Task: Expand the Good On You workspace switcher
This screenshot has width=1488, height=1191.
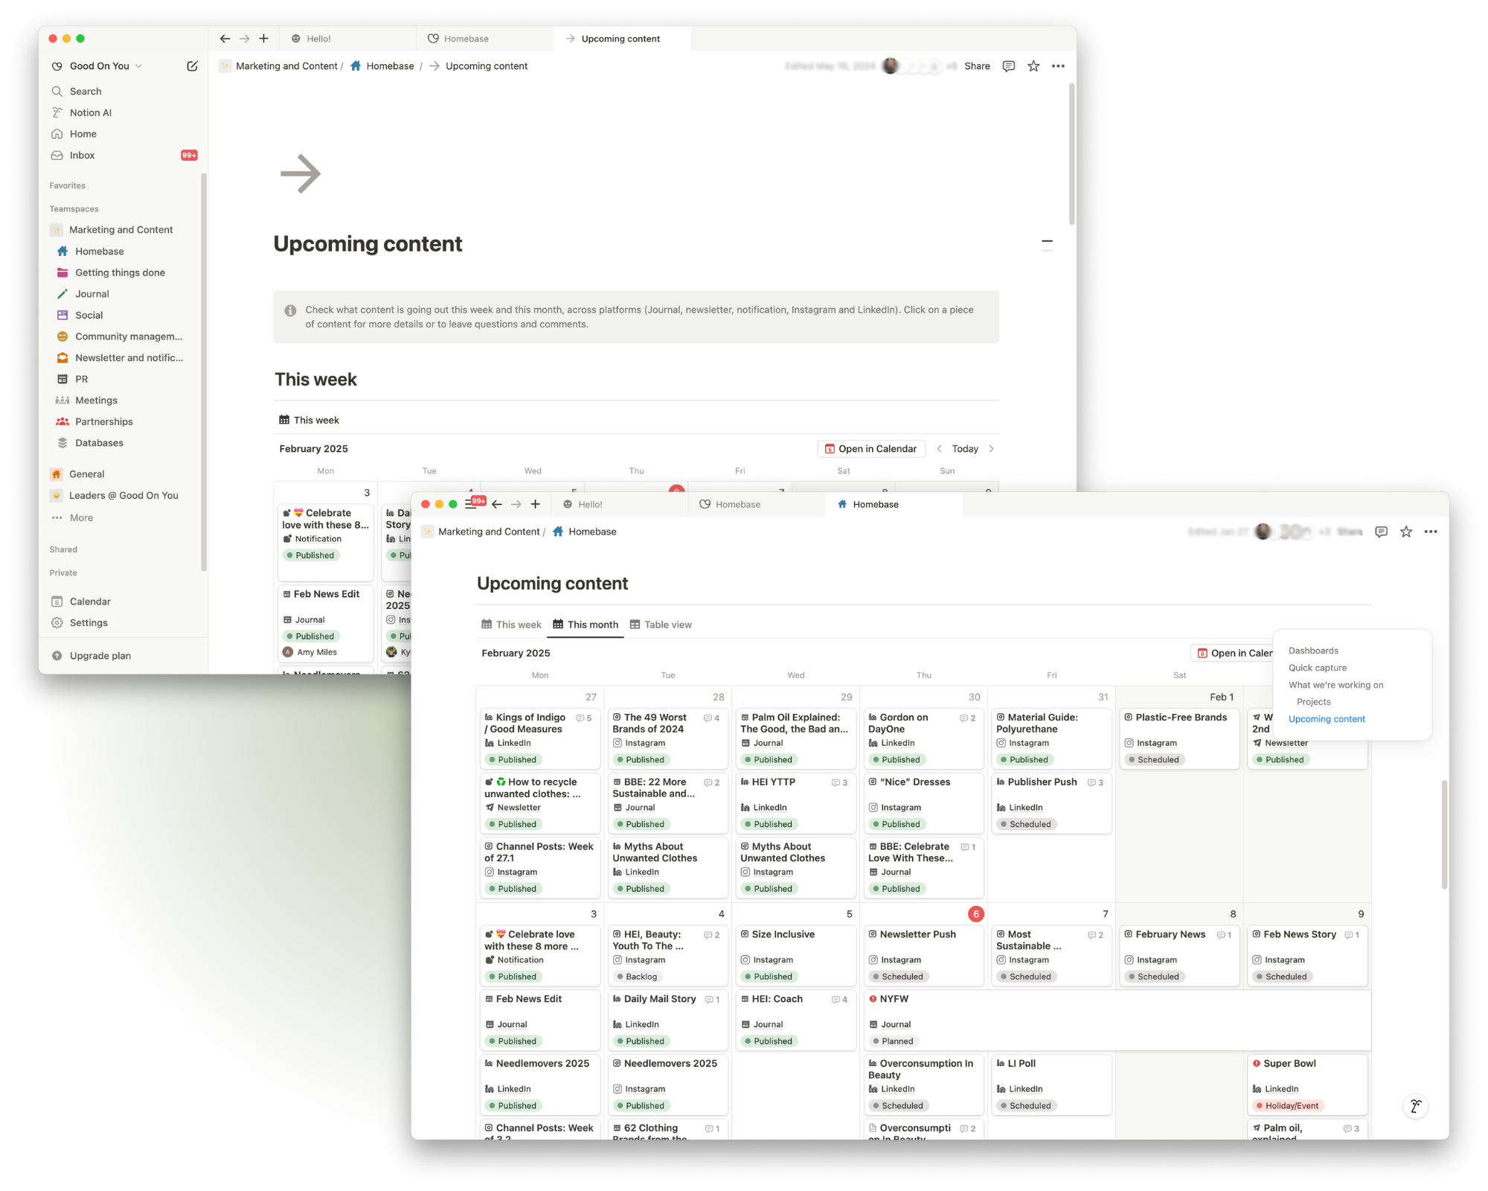Action: 99,66
